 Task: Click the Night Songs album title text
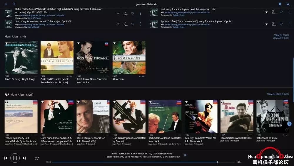click(x=20, y=79)
